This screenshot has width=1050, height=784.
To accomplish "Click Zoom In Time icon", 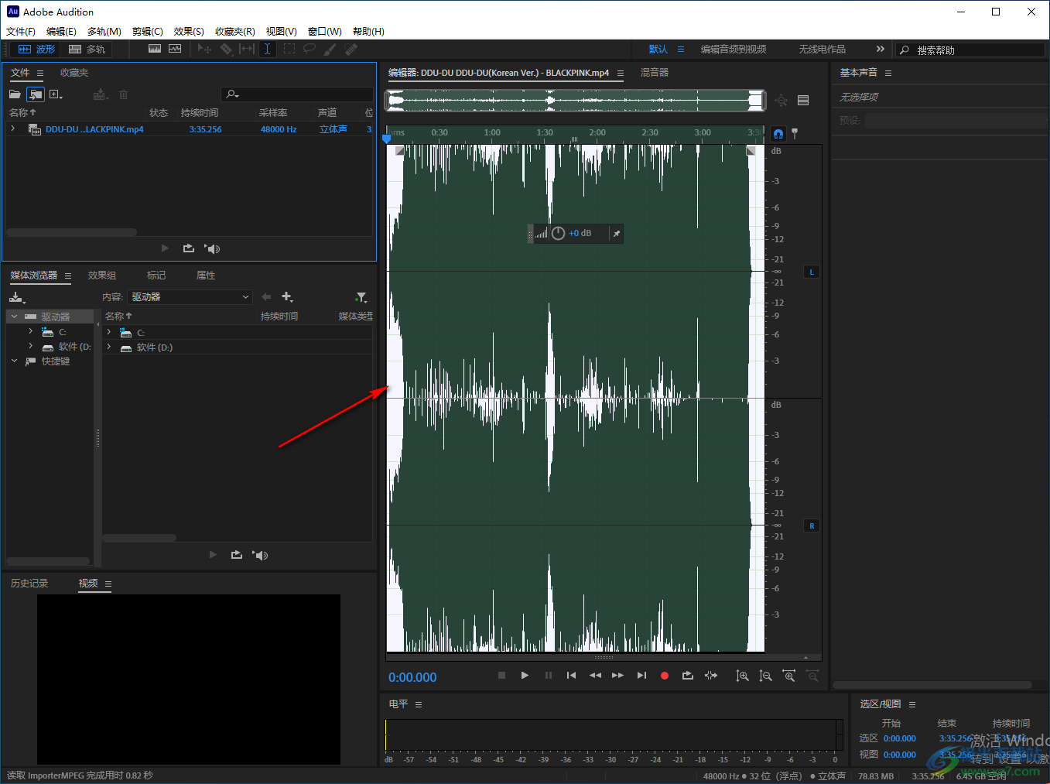I will tap(788, 676).
